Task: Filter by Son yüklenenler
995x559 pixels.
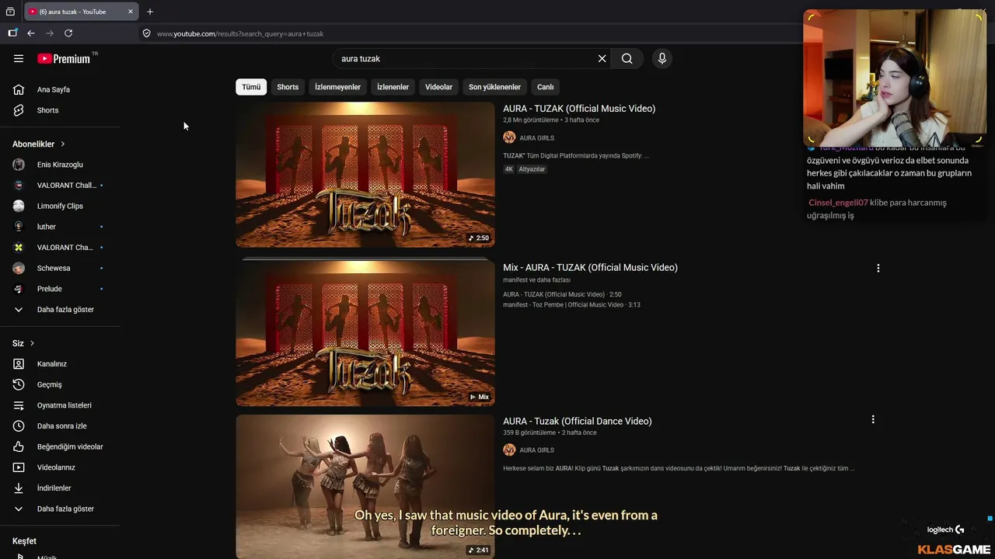Action: [x=494, y=87]
